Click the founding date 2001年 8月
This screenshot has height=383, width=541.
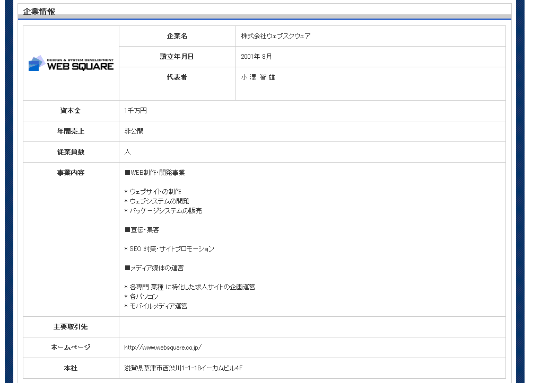point(256,56)
